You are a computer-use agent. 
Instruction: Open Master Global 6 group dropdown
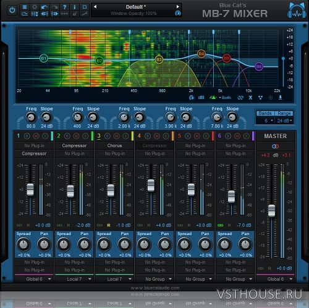pos(276,279)
